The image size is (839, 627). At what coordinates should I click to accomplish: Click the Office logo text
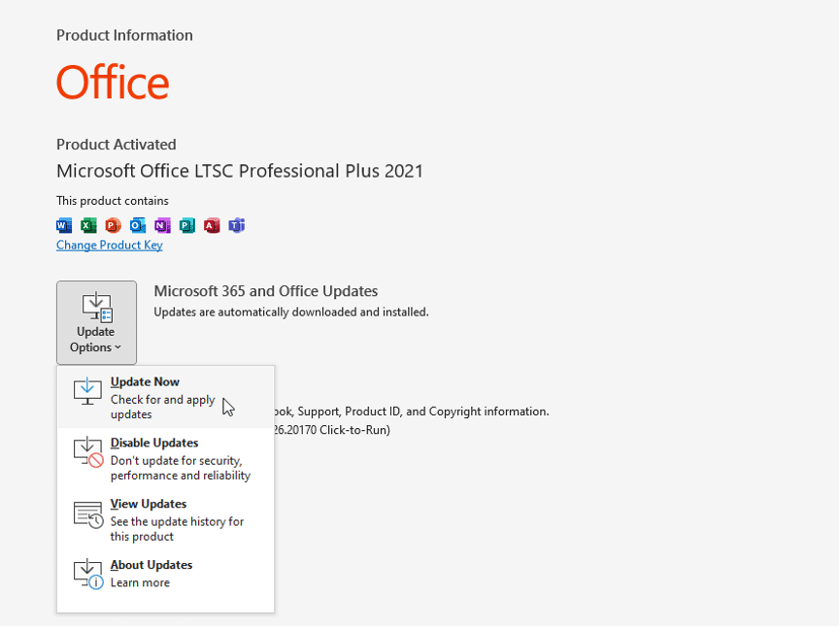pyautogui.click(x=113, y=82)
